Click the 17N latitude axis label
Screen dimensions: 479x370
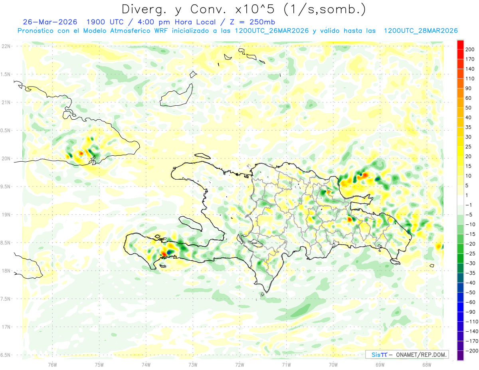[6, 327]
